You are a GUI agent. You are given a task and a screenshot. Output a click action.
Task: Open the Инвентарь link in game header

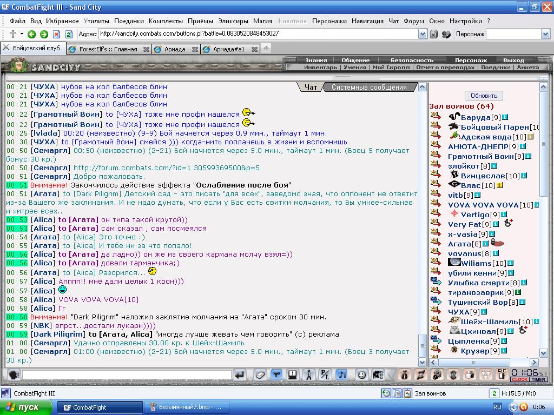point(320,68)
